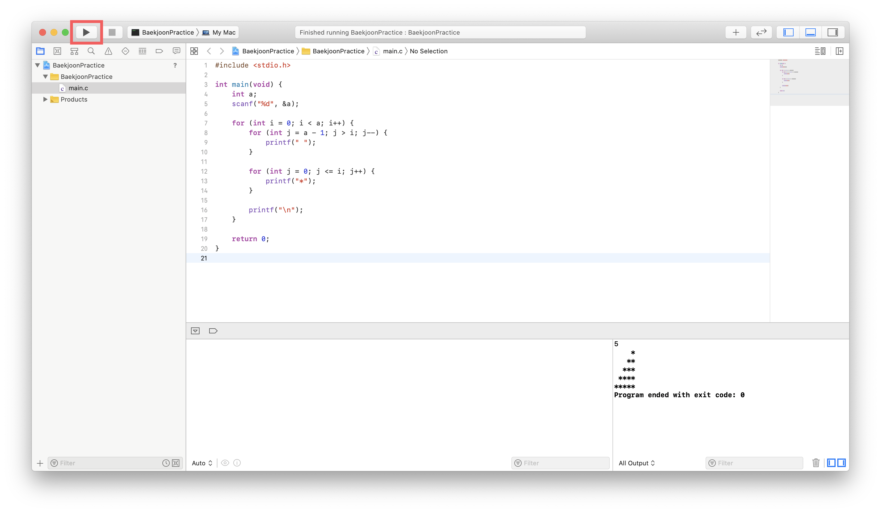Toggle the right Inspectors panel

point(832,33)
